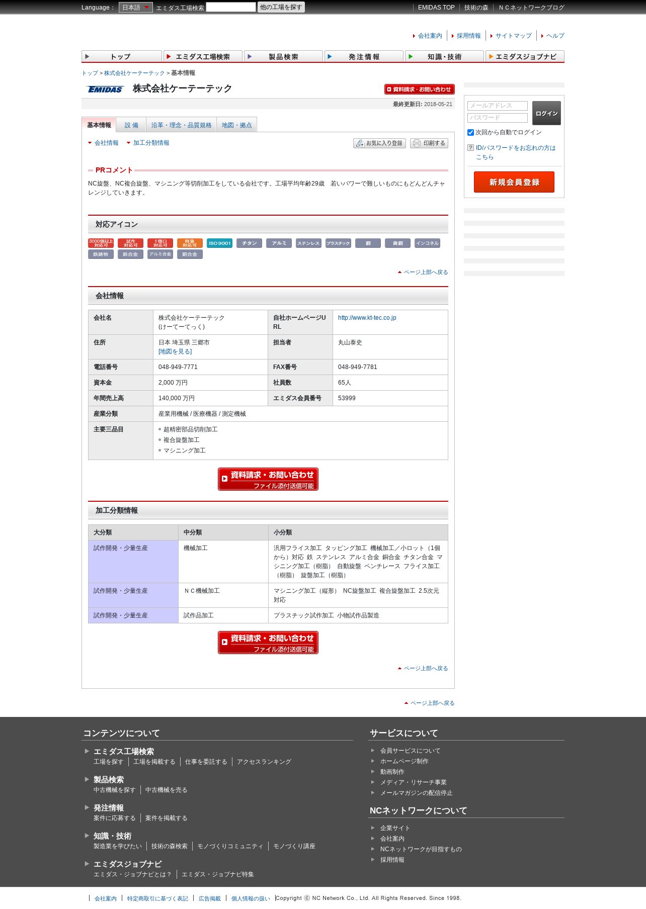This screenshot has width=646, height=909.
Task: Click the お気に入り登録 button
Action: (x=379, y=143)
